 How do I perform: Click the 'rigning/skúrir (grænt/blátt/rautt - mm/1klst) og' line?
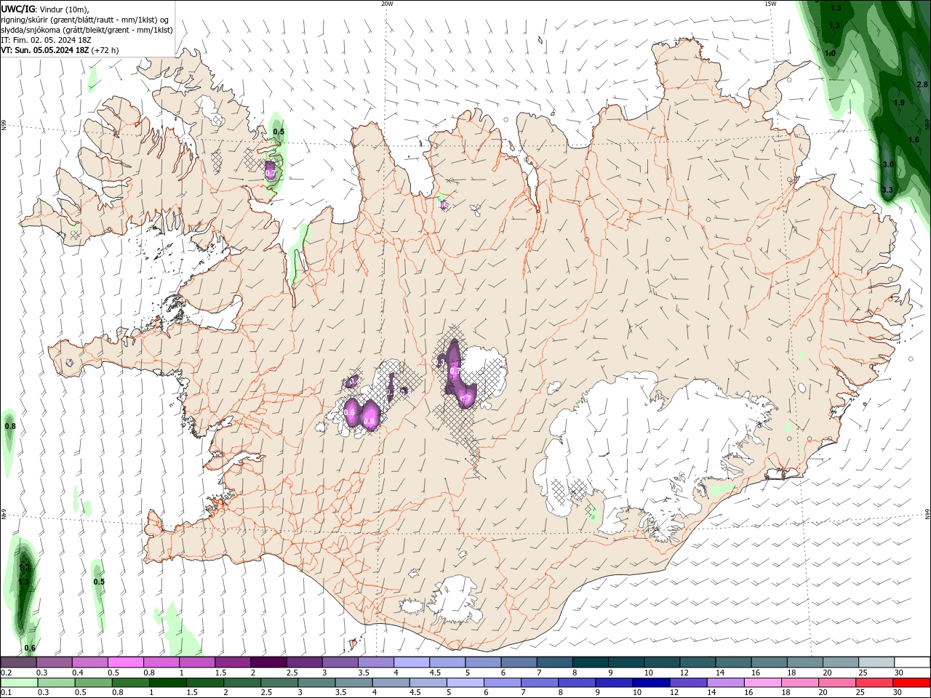click(85, 20)
